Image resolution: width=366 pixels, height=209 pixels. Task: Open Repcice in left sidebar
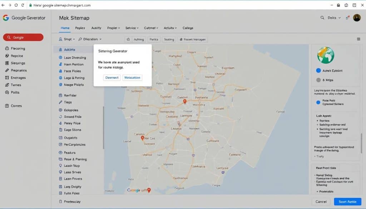14,56
